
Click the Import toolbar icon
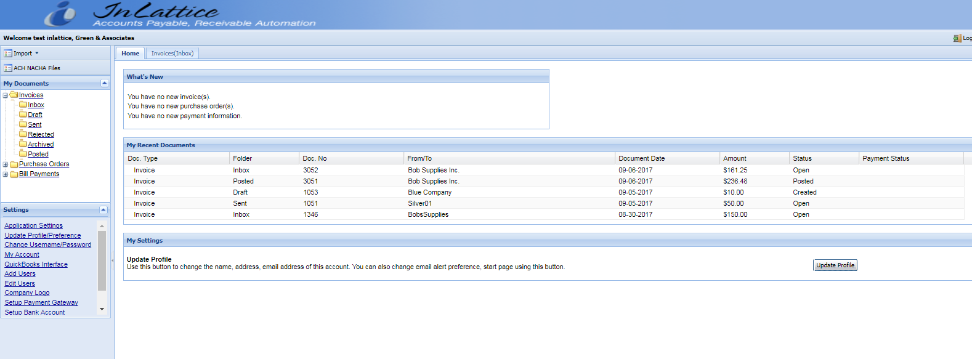coord(8,54)
